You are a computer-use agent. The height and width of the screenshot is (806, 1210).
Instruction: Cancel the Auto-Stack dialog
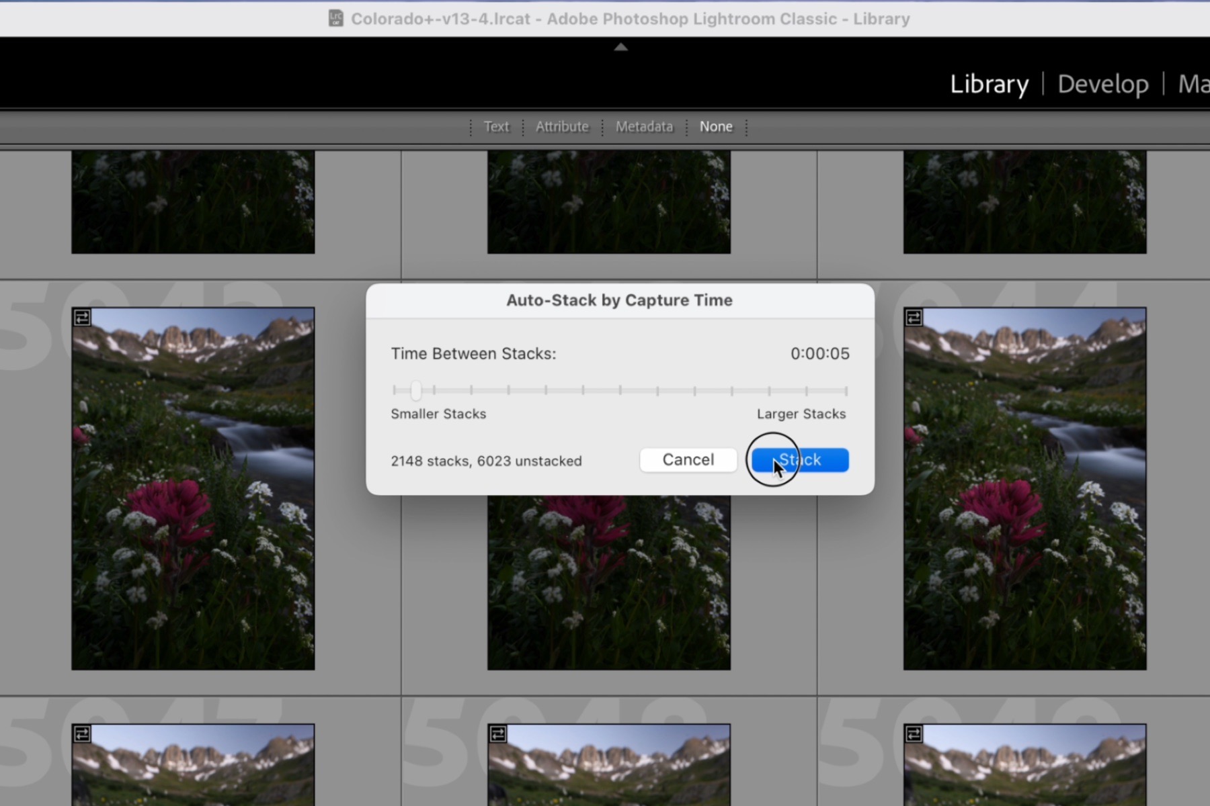coord(688,460)
